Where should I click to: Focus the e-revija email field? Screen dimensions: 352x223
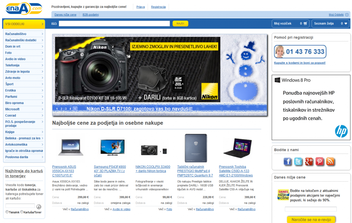[311, 209]
